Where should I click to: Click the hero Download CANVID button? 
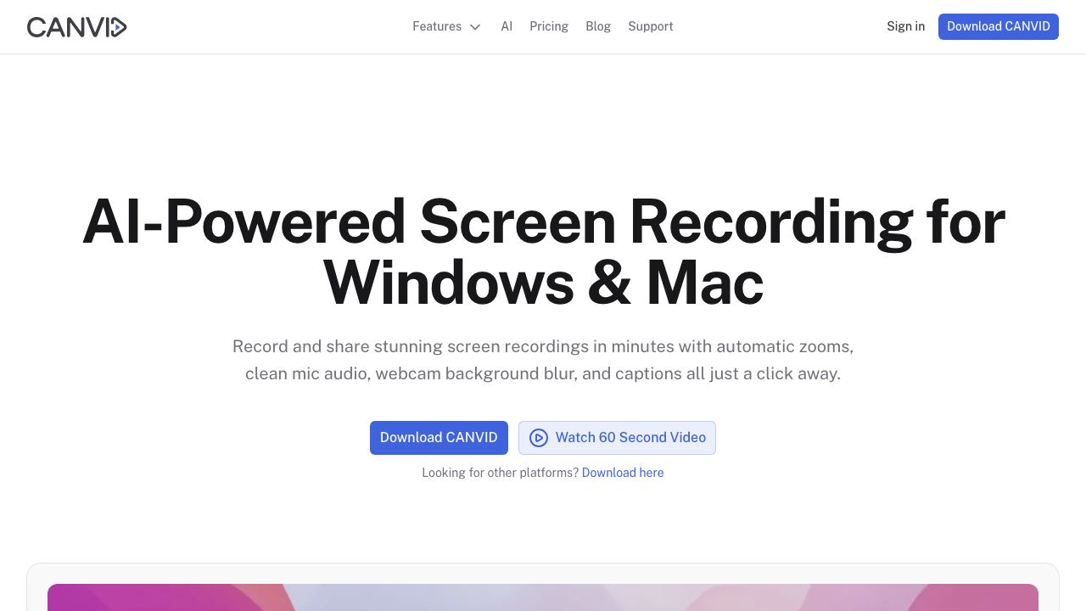click(x=439, y=438)
